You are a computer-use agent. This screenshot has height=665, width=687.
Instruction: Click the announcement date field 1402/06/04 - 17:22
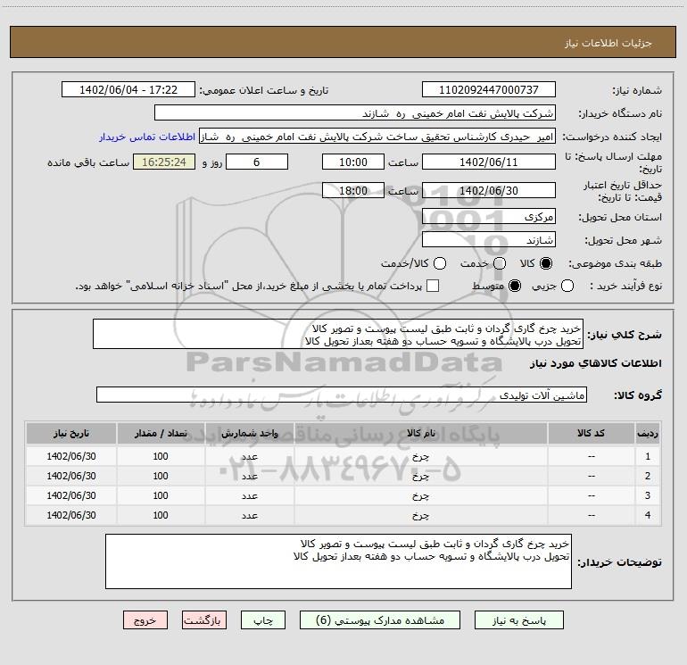[x=128, y=89]
